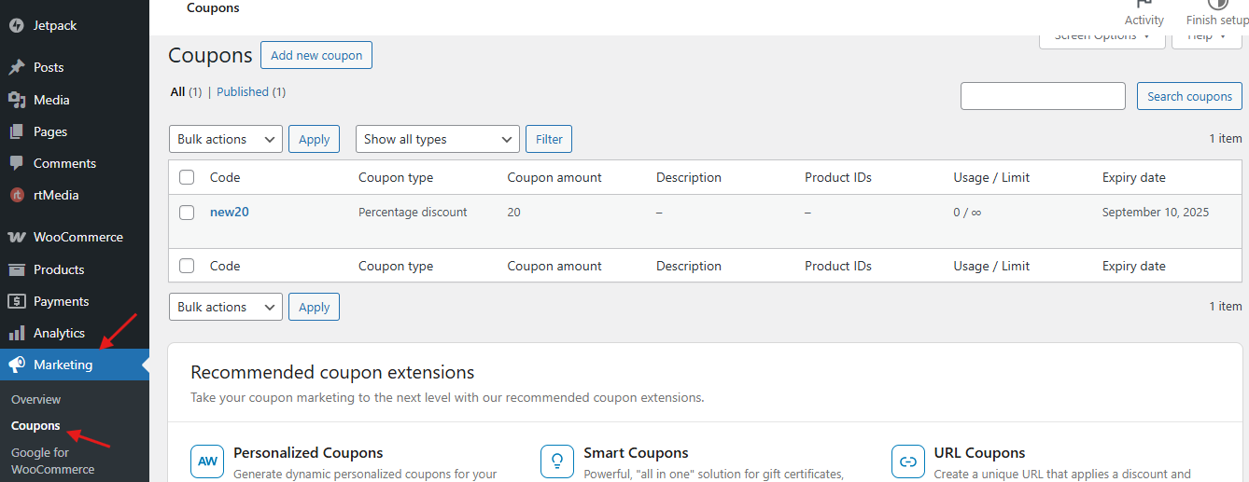1249x482 pixels.
Task: Click the Finish setup progress icon
Action: (1218, 4)
